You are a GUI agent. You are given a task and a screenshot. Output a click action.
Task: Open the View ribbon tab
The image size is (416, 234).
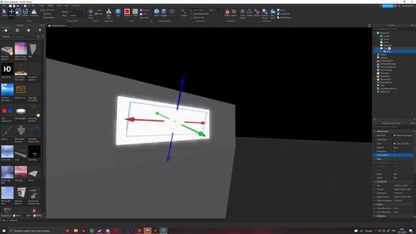66,6
